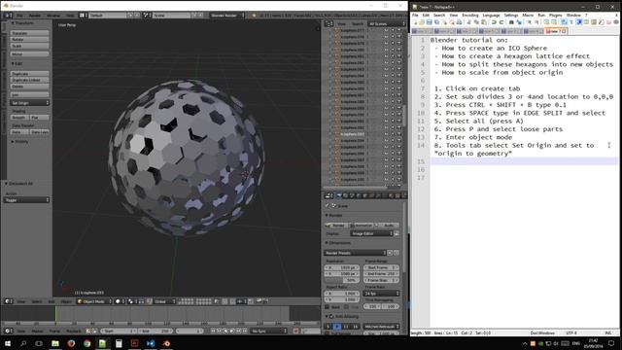This screenshot has width=622, height=350.
Task: Open the 24 fps frame rate dropdown
Action: tap(381, 294)
